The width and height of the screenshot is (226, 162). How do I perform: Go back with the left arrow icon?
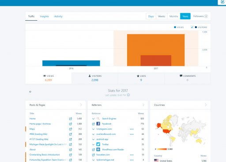click(30, 92)
